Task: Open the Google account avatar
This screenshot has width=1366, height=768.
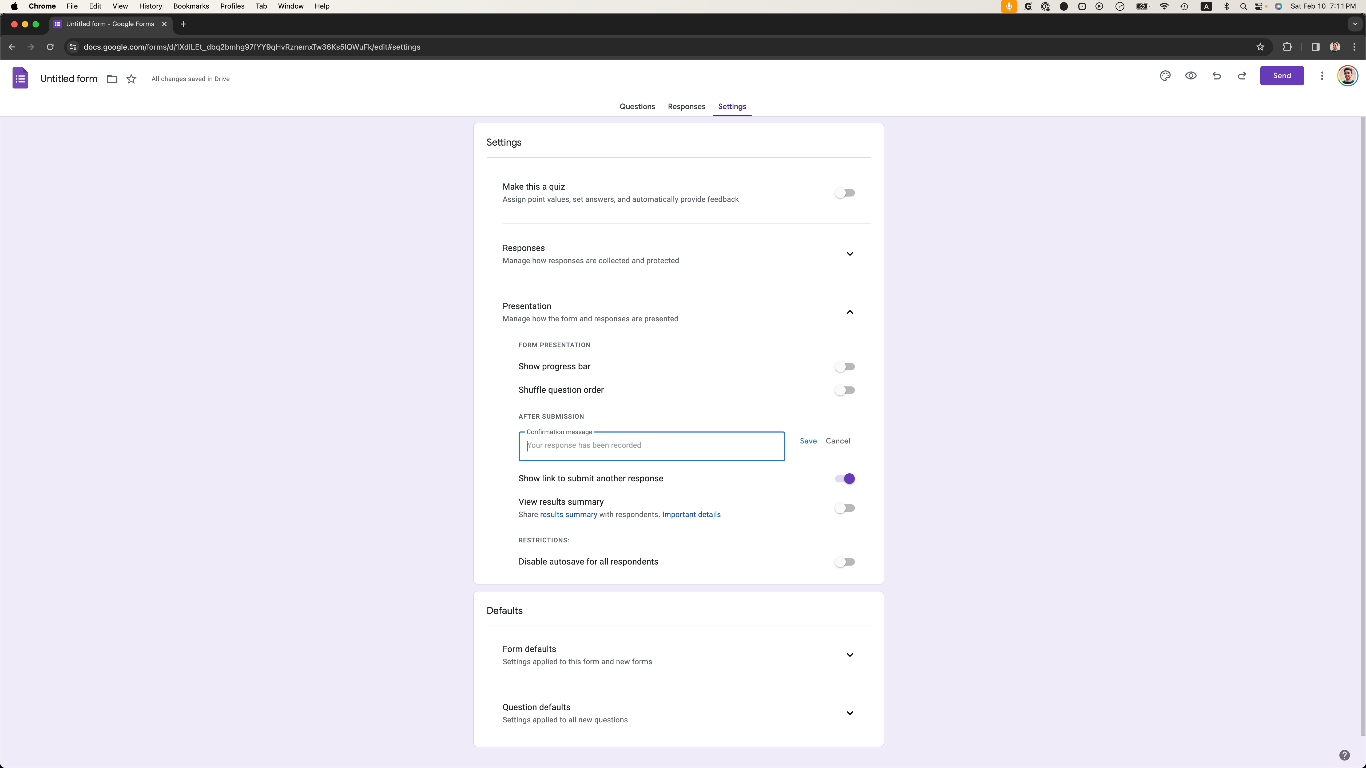Action: point(1347,76)
